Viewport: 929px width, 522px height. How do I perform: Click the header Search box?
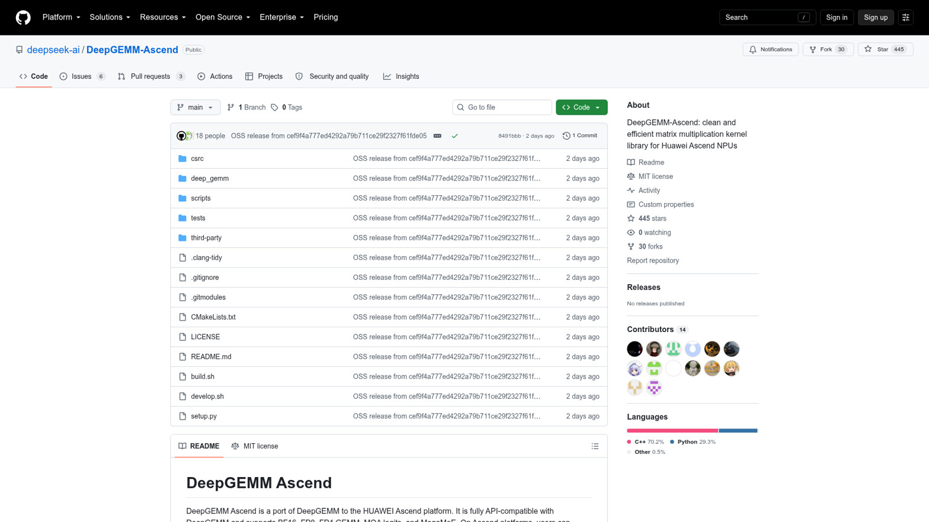[x=767, y=17]
